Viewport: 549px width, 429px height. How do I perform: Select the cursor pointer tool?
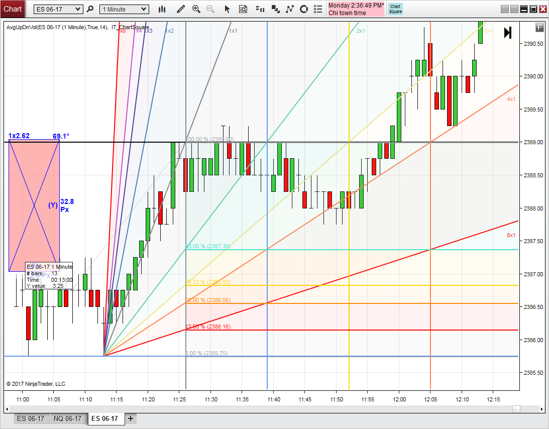[x=227, y=10]
